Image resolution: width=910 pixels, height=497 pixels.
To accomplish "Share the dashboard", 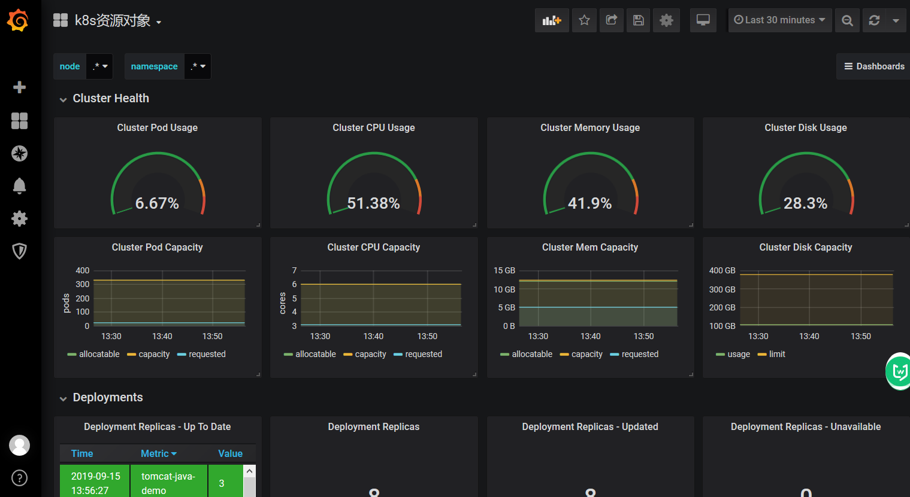I will [612, 20].
